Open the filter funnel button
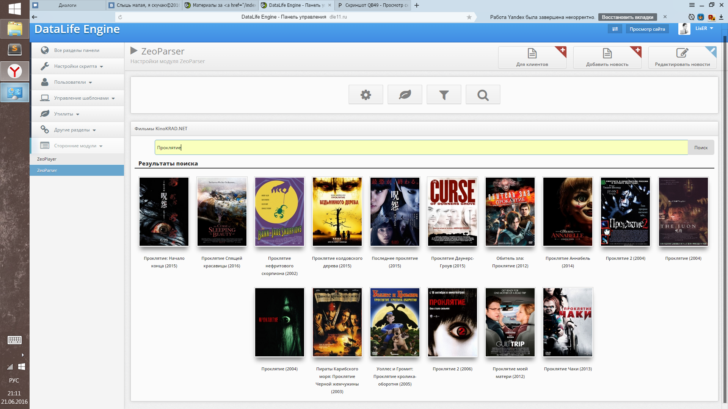Screen dimensions: 728x409 (x=444, y=95)
